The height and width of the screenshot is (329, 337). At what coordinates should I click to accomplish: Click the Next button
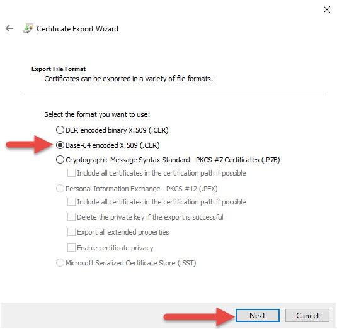click(x=258, y=316)
